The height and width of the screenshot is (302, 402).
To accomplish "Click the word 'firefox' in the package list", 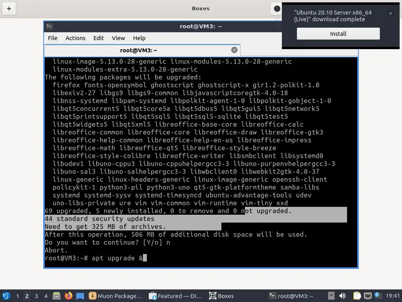I will (66, 85).
